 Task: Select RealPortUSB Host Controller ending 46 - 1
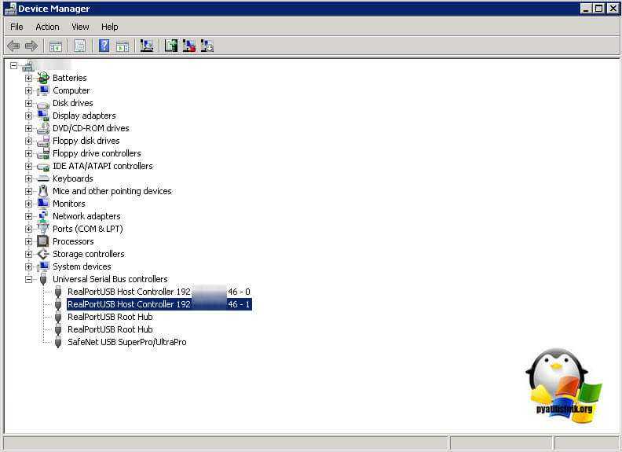159,304
